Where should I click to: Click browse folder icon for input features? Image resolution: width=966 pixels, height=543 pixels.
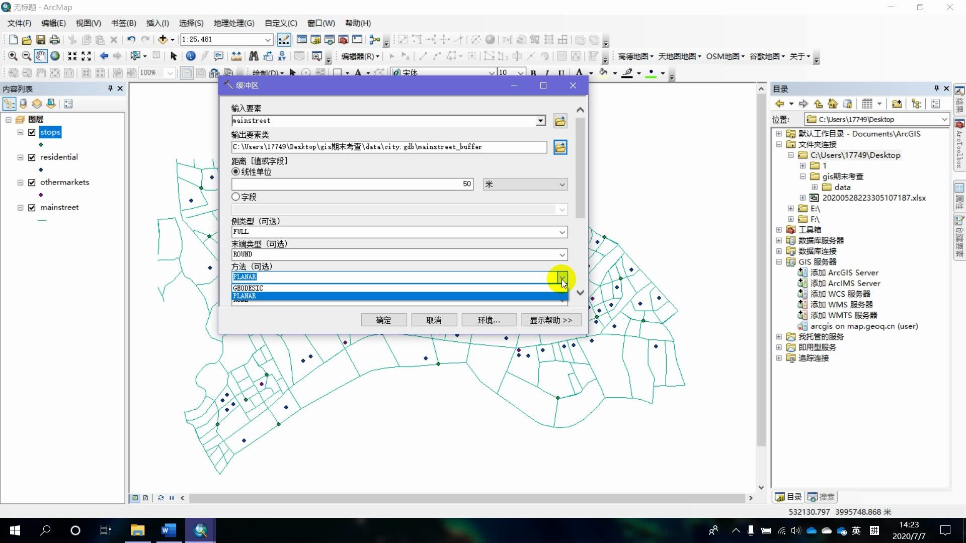(x=560, y=121)
